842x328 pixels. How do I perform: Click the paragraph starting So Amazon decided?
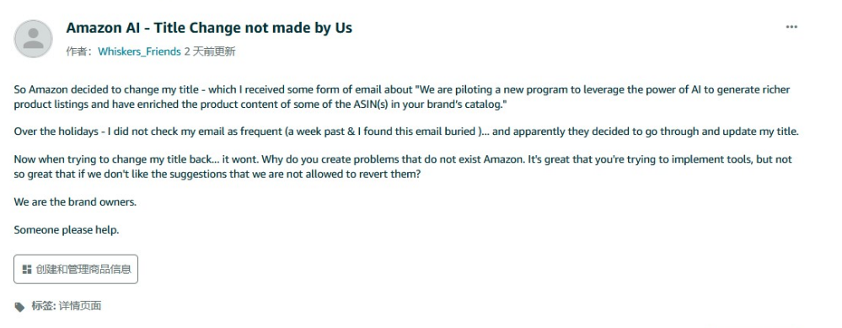(x=402, y=97)
